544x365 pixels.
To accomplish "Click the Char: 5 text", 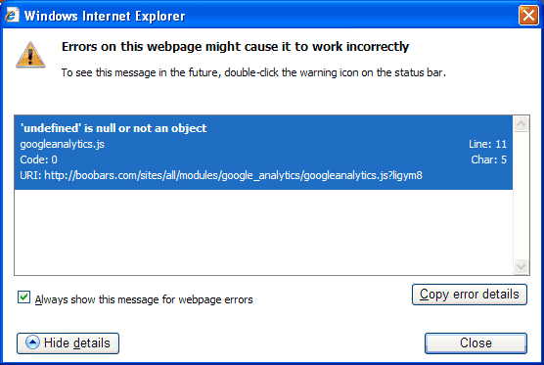I will click(x=488, y=160).
